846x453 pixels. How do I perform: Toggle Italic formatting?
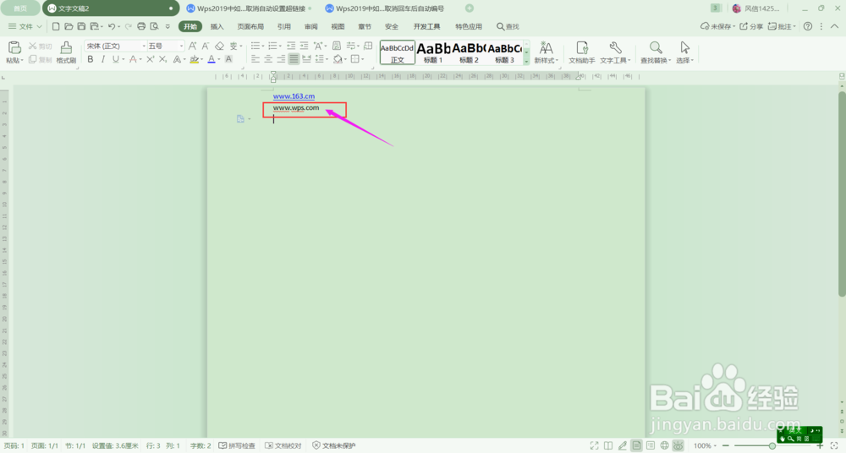pos(102,59)
